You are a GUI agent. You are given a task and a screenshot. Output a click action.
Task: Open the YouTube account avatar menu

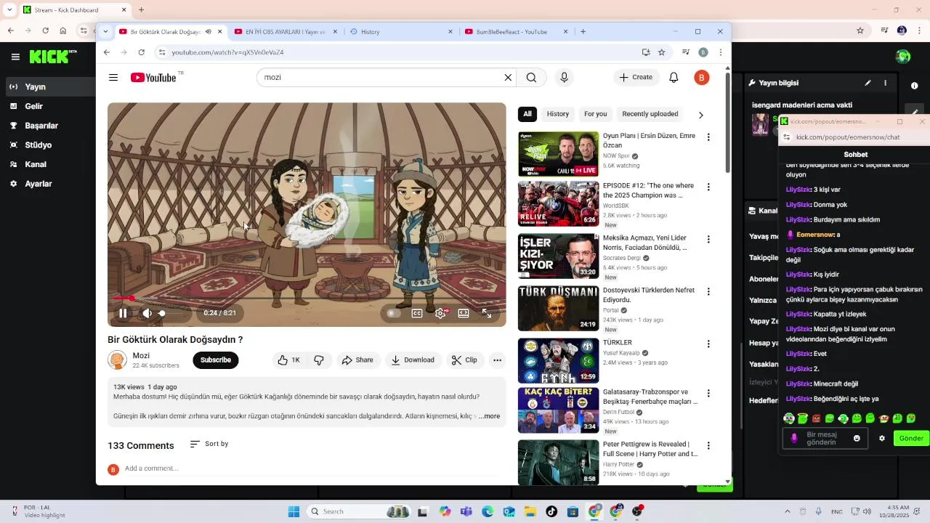tap(701, 78)
